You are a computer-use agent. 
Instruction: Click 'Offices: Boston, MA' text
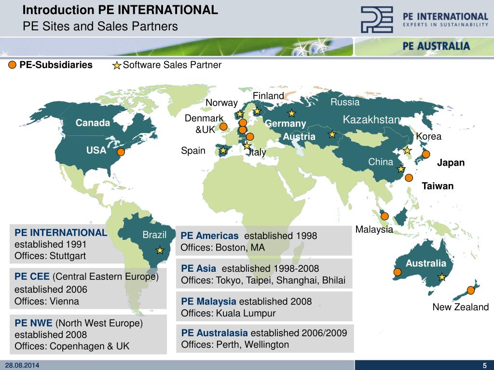pyautogui.click(x=223, y=248)
